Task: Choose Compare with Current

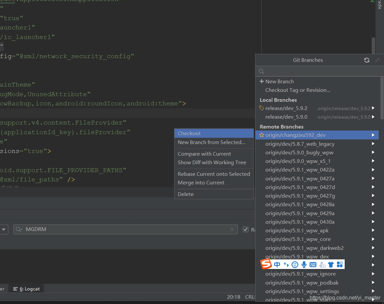Action: click(214, 154)
